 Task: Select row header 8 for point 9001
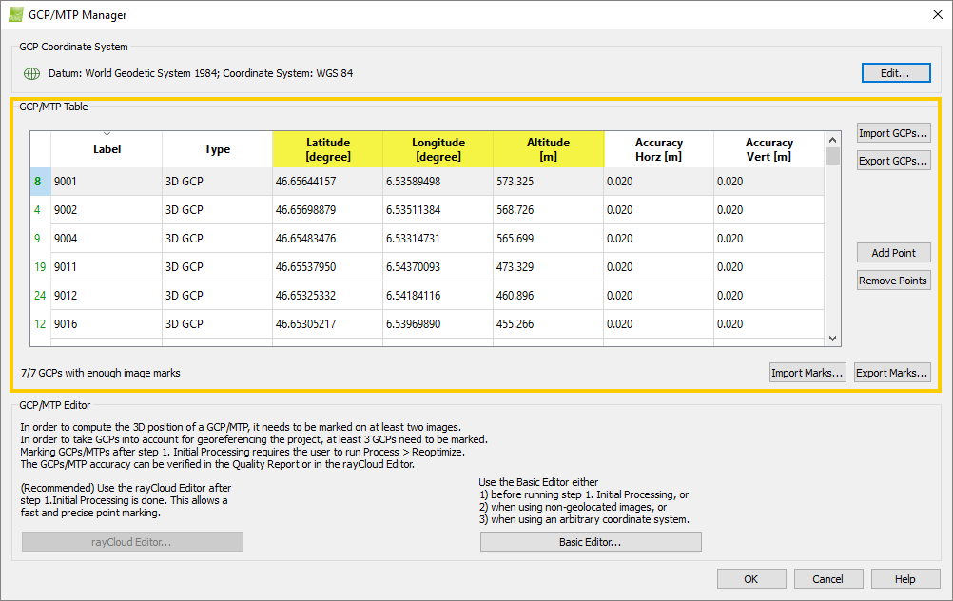coord(39,182)
